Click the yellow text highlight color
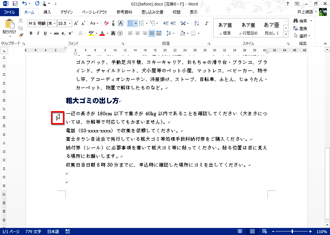 (x=91, y=34)
